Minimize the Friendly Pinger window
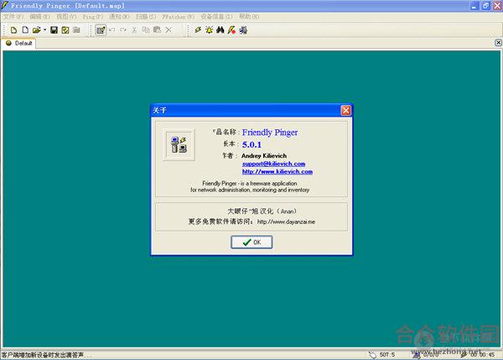 coord(474,6)
